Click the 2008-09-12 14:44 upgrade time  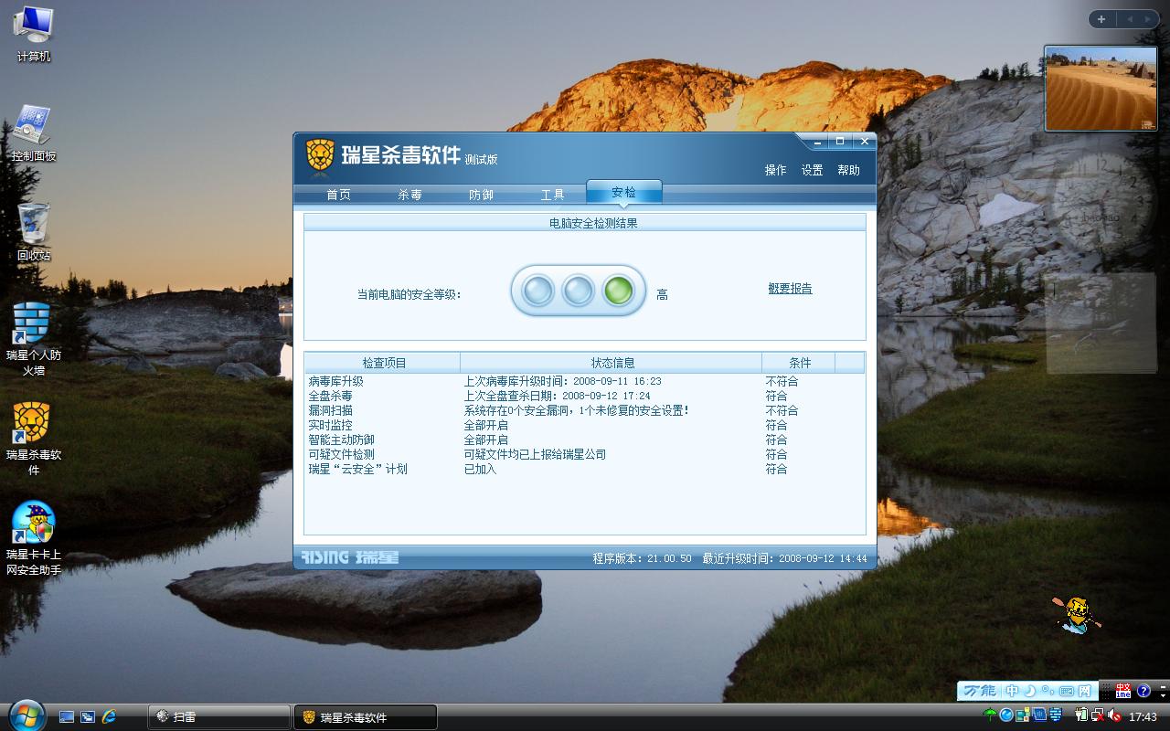tap(823, 558)
